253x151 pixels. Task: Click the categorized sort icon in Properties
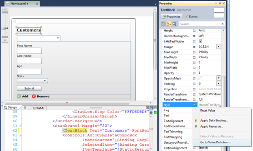(x=163, y=24)
